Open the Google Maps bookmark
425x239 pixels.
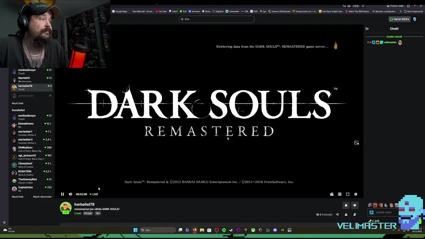pos(120,11)
